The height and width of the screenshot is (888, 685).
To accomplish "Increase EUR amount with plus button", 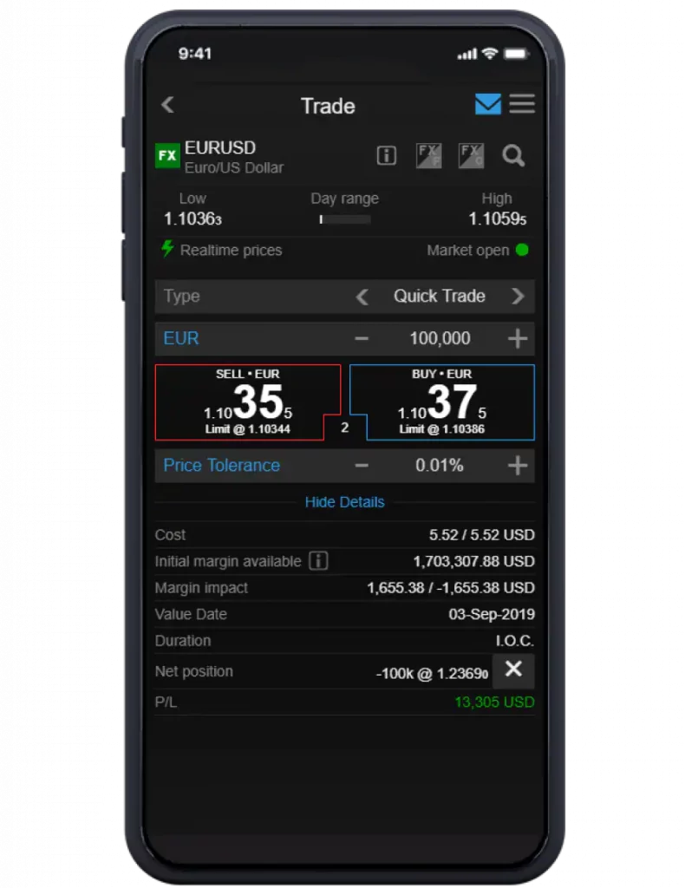I will point(518,339).
